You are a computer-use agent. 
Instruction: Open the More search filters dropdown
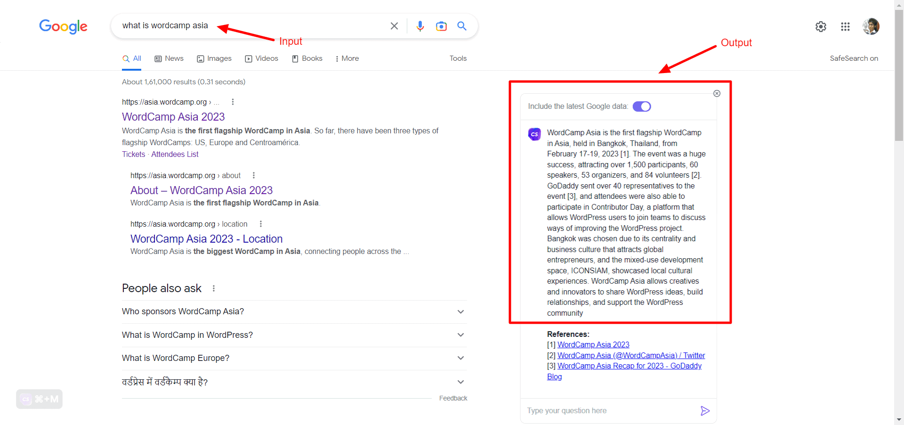347,58
